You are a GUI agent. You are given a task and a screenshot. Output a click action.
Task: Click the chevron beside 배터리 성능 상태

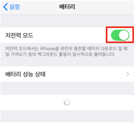128,74
